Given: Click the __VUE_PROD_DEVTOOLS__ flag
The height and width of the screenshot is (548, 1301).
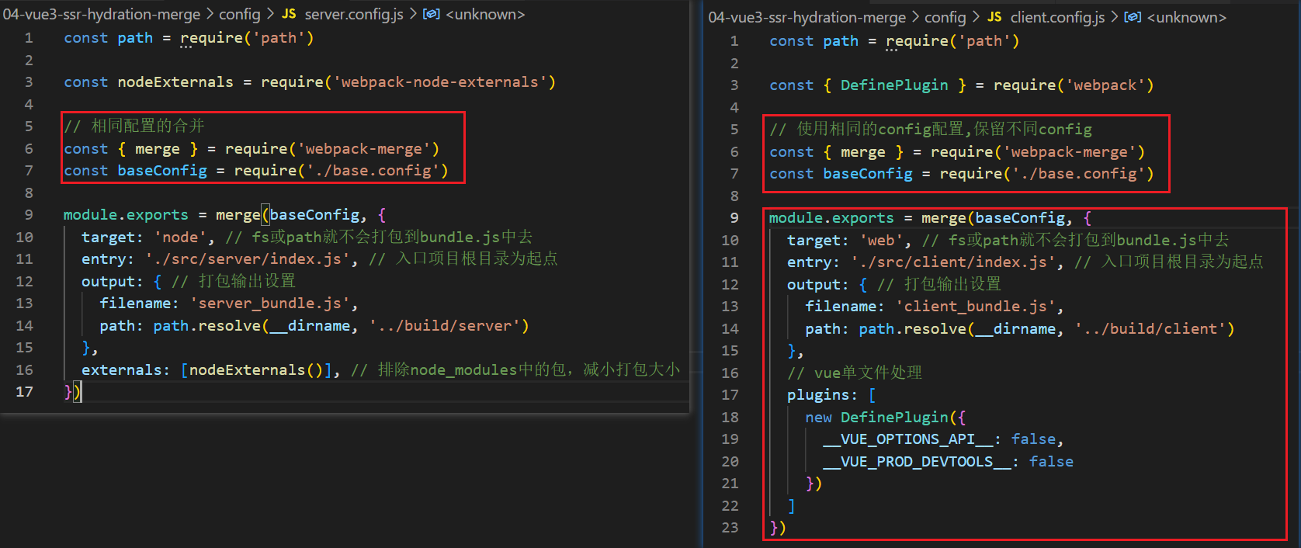Looking at the screenshot, I should [x=918, y=462].
